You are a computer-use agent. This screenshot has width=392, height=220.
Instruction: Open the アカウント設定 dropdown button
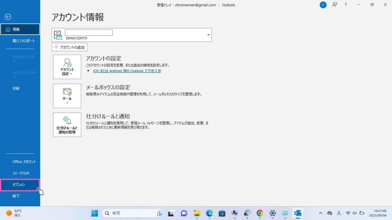click(x=67, y=67)
